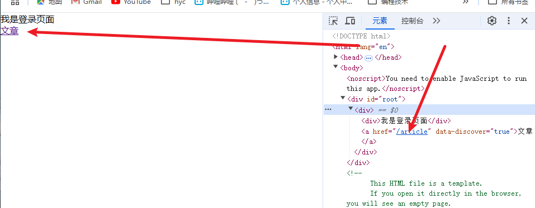The height and width of the screenshot is (208, 535).
Task: Open the DevTools three-dot menu
Action: [x=508, y=21]
